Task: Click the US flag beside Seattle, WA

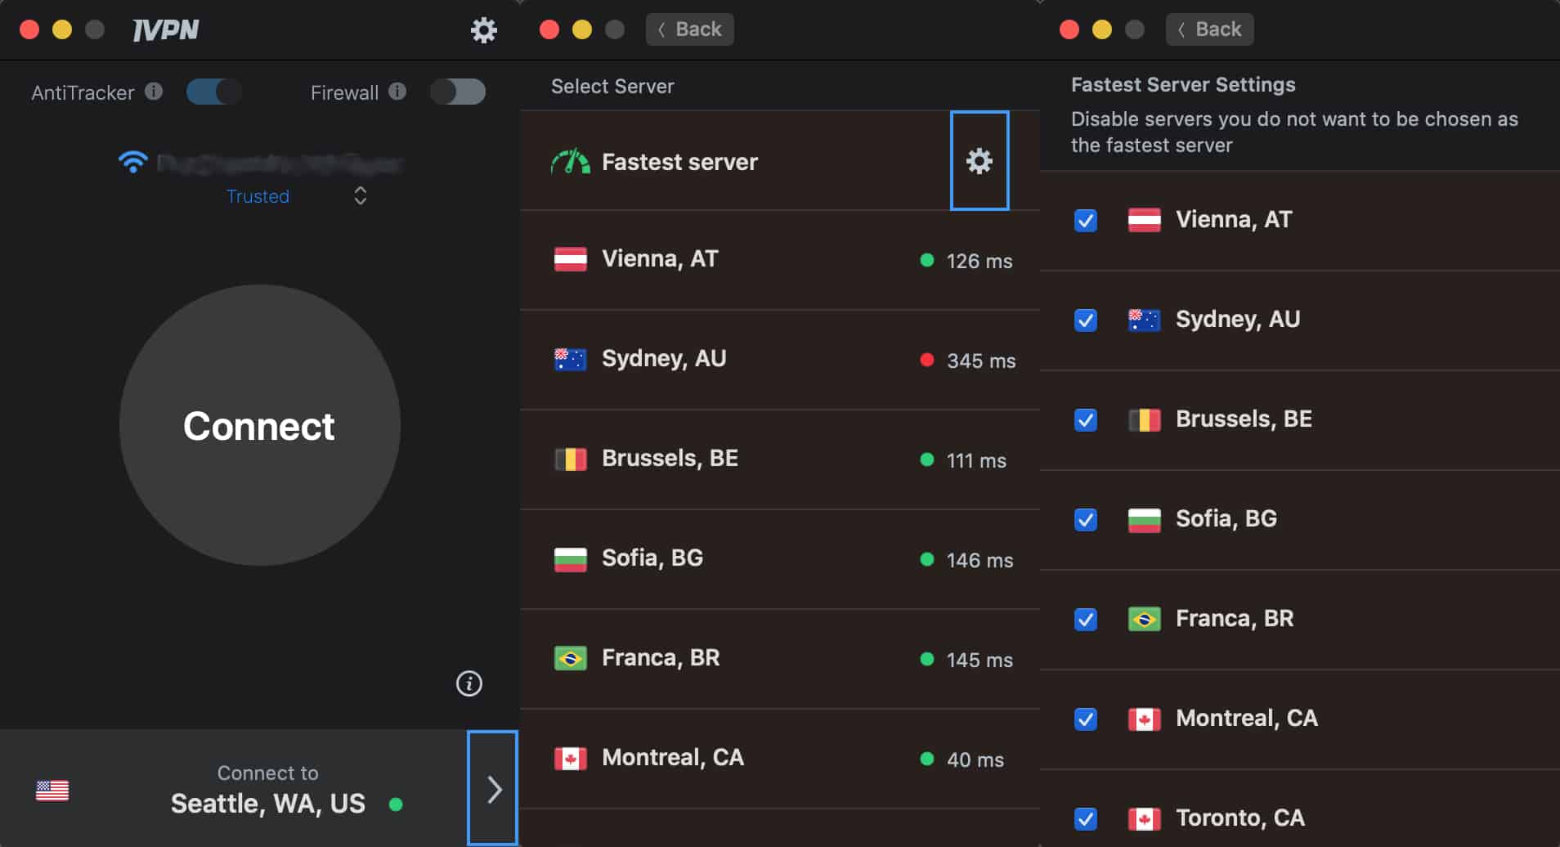Action: 52,789
